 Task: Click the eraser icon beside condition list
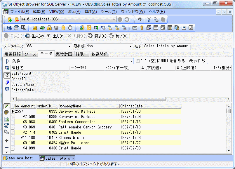(x=7, y=82)
